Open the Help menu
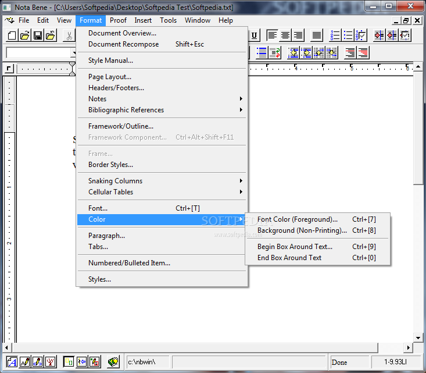Screen dimensions: 426x373 point(225,20)
